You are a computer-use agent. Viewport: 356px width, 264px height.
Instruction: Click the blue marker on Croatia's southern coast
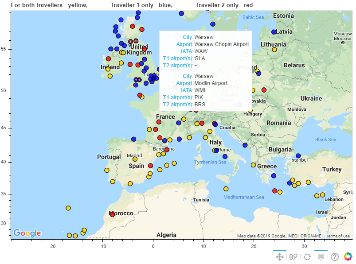(245, 145)
